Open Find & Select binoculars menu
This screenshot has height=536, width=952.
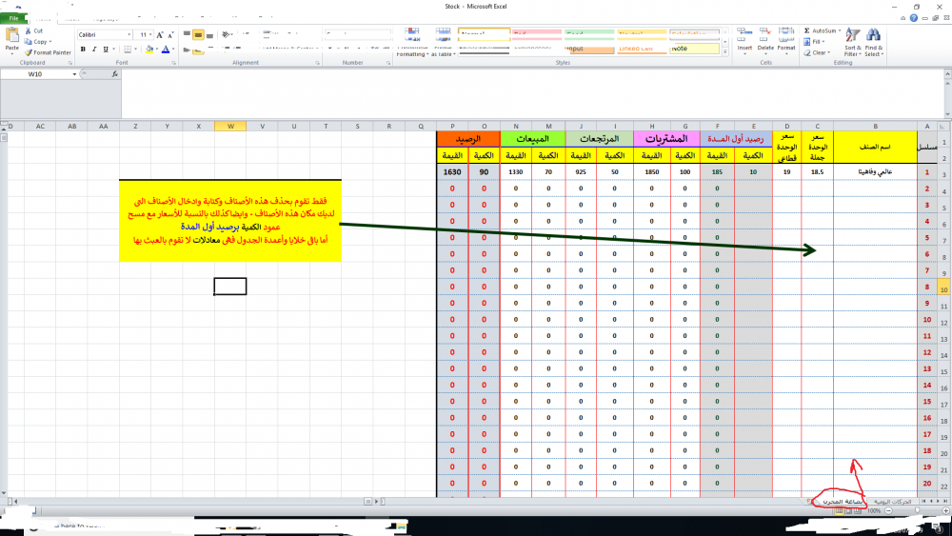[874, 42]
